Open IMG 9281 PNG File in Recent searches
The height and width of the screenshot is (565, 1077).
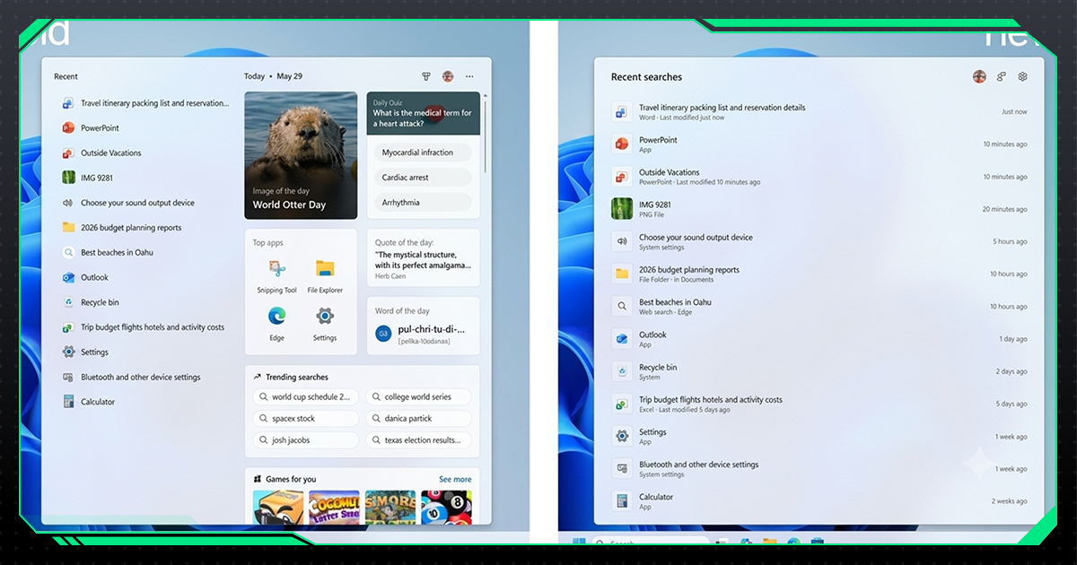click(x=819, y=209)
